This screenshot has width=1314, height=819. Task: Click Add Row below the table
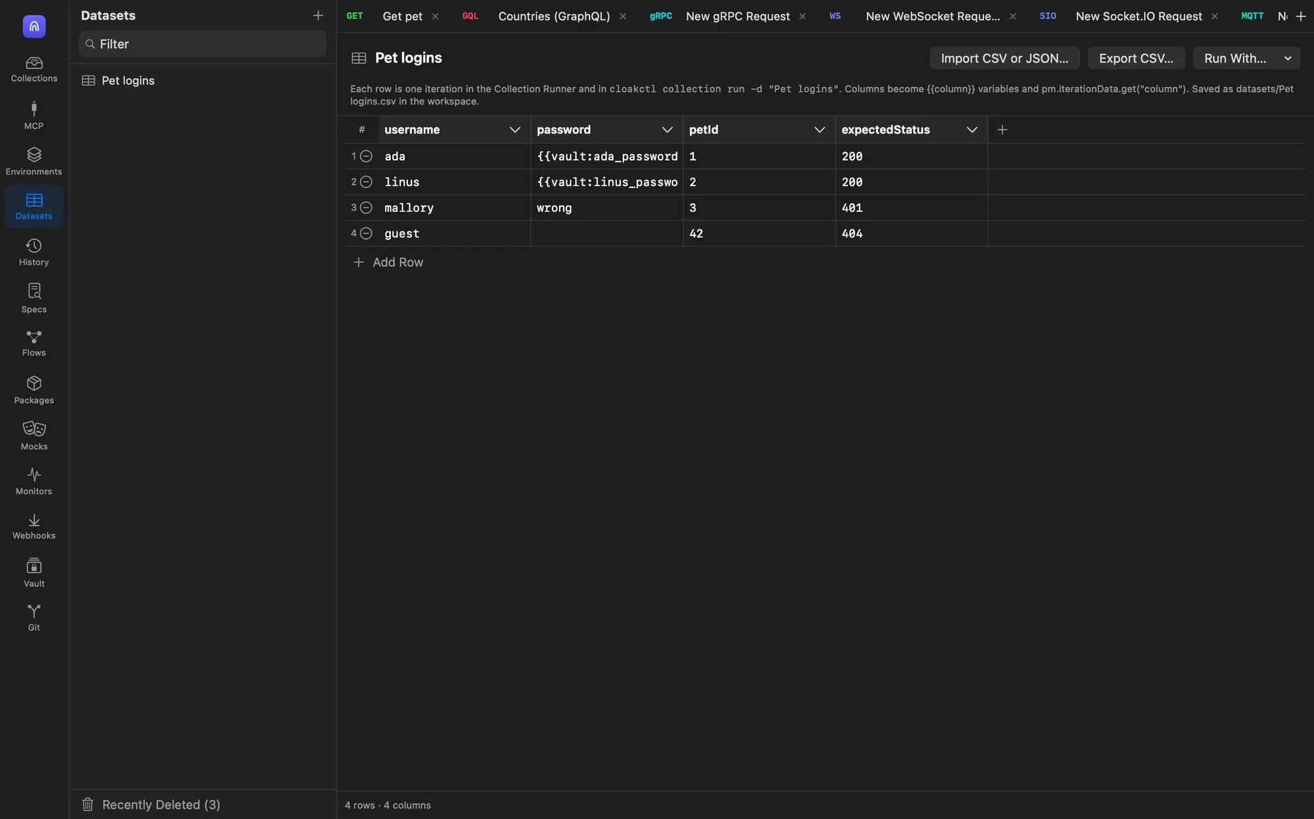click(388, 262)
